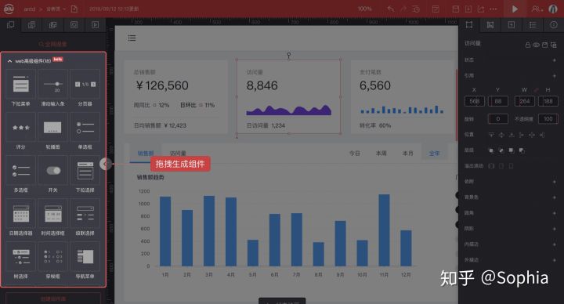The image size is (564, 304).
Task: Open the second right panel tab
Action: click(490, 25)
